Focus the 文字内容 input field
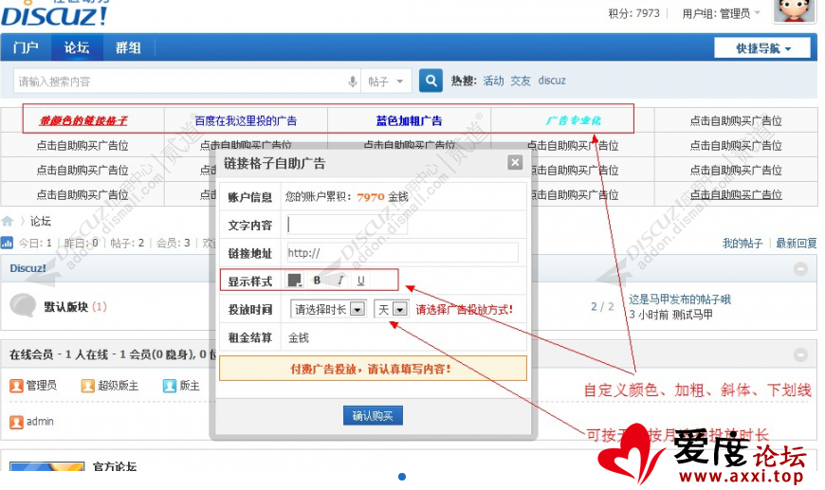Viewport: 825px width, 490px height. 347,225
